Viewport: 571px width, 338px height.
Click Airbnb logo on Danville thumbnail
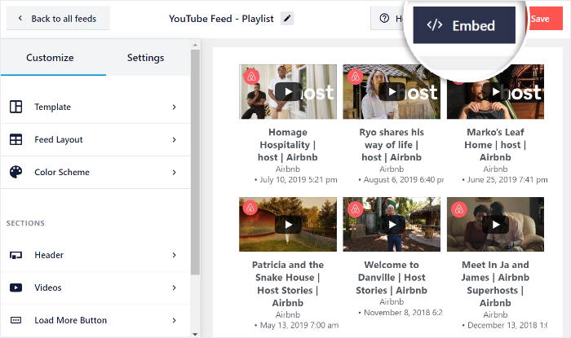[355, 209]
